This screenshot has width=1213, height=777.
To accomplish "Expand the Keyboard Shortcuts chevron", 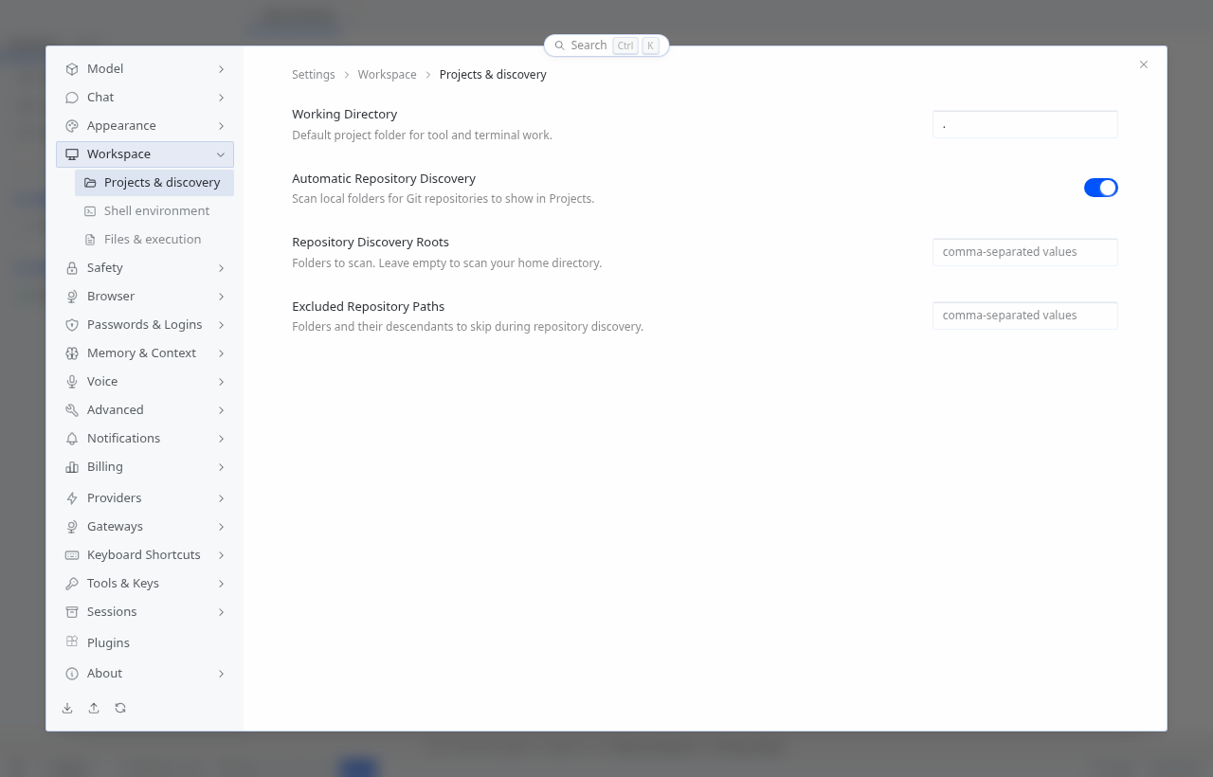I will 221,555.
